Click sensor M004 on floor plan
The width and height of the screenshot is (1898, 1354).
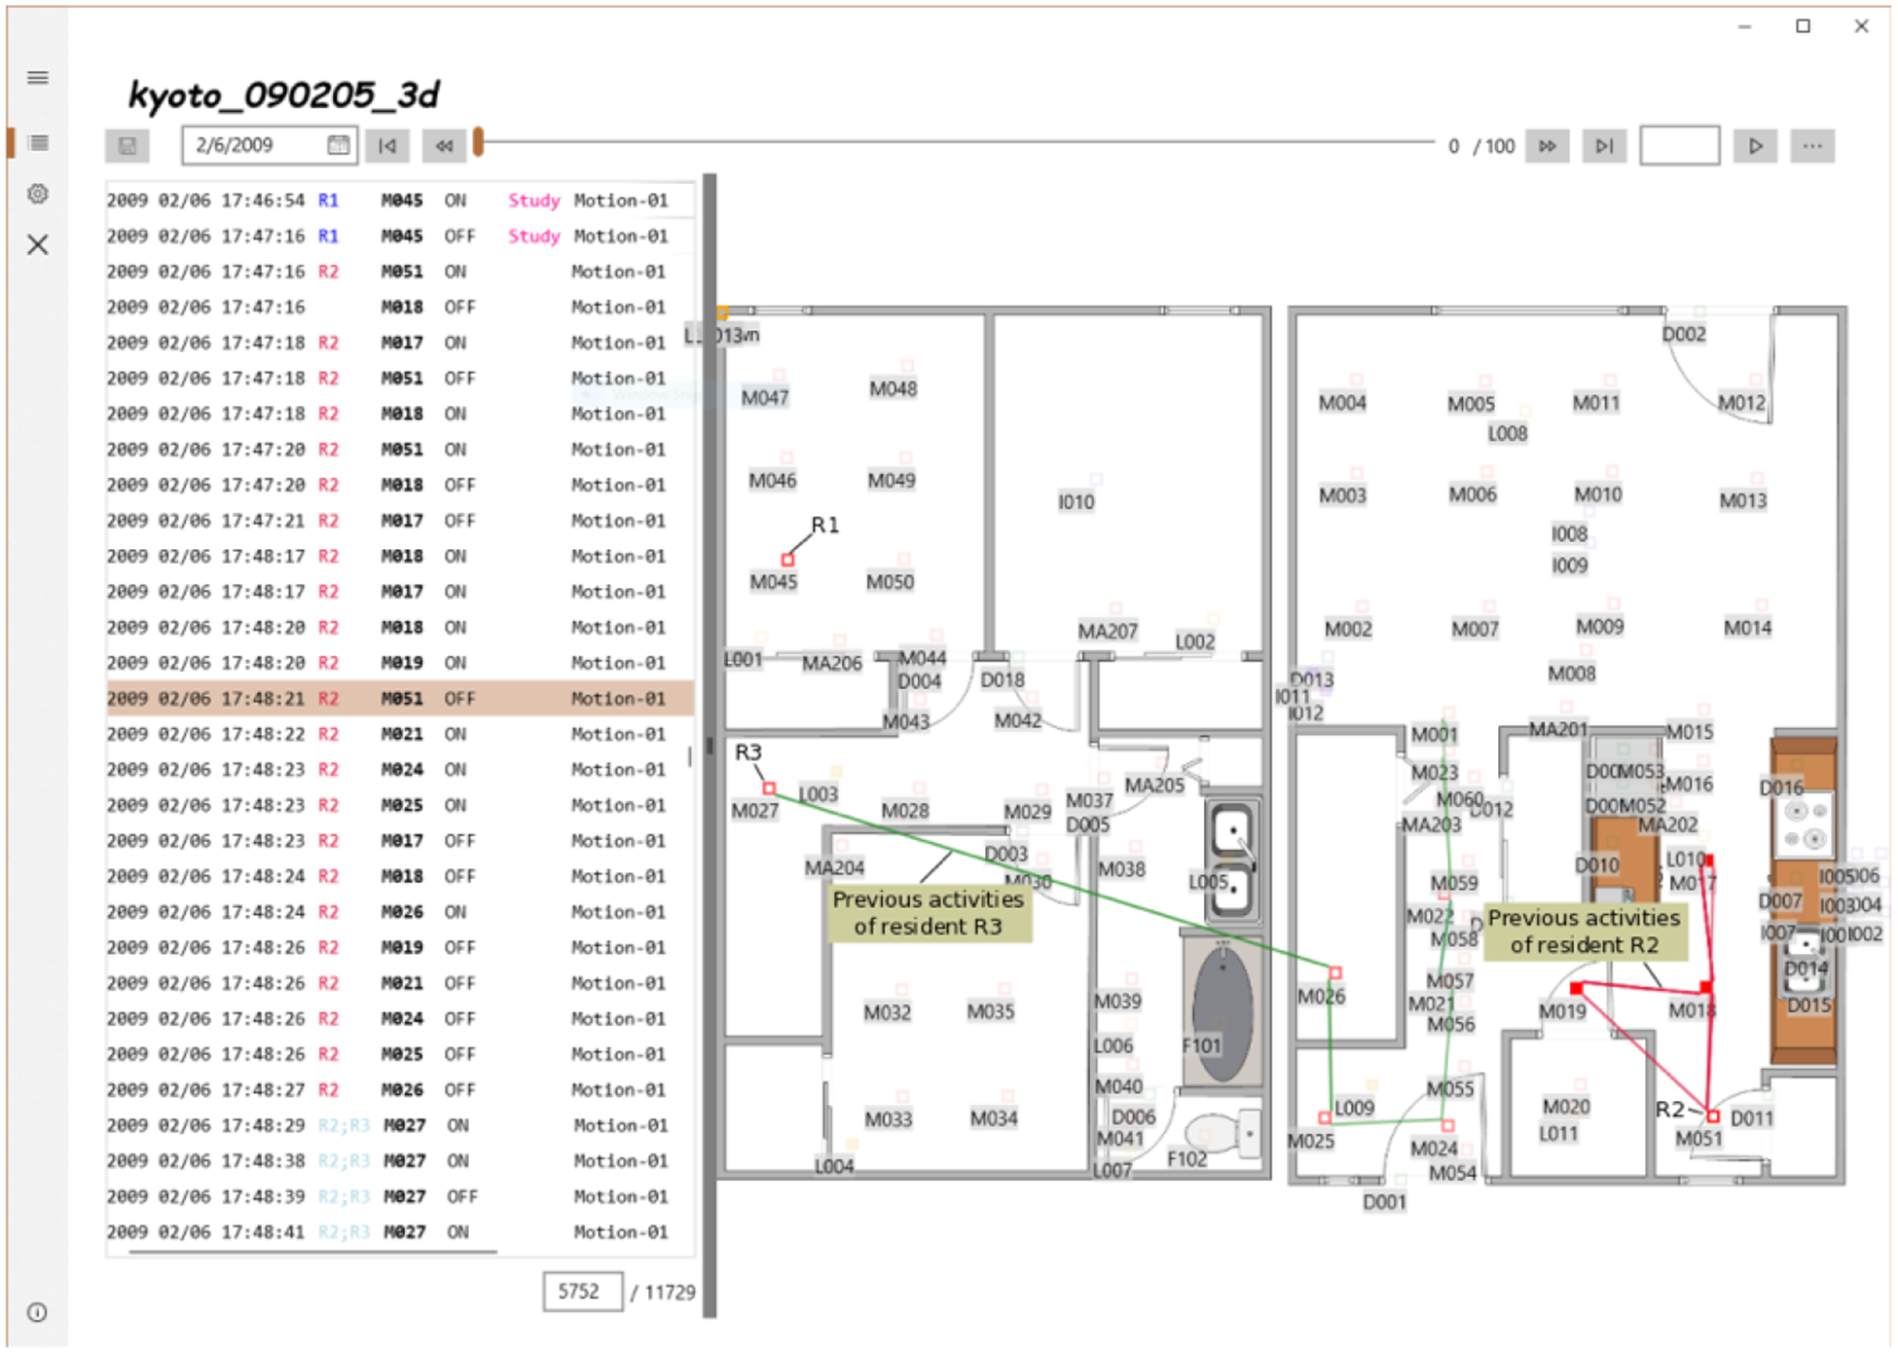[x=1342, y=403]
